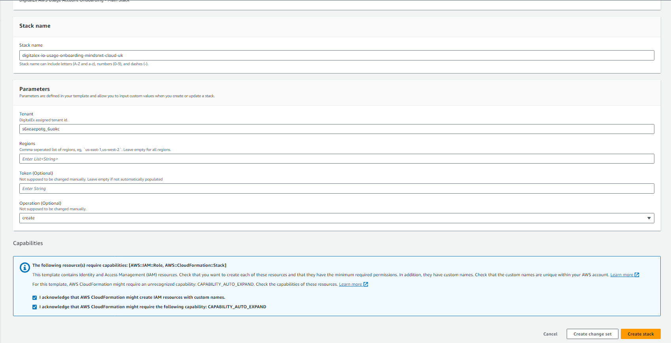Open Learn more link about unrecognized capability
Screen dimensions: 671x343
tap(350, 285)
